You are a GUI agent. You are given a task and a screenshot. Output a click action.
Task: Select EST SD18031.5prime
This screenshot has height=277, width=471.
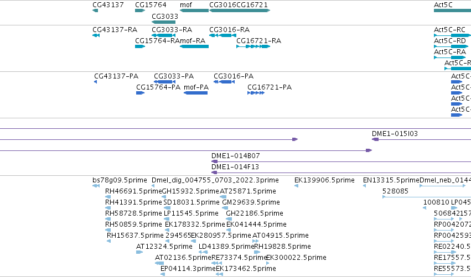pos(167,208)
